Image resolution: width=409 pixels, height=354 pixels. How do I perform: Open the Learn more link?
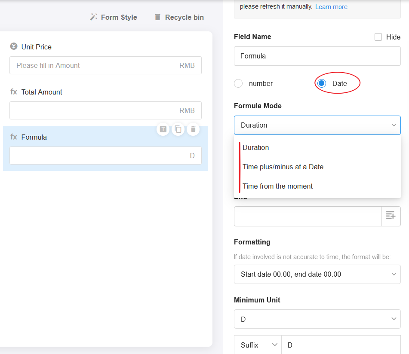pos(331,7)
